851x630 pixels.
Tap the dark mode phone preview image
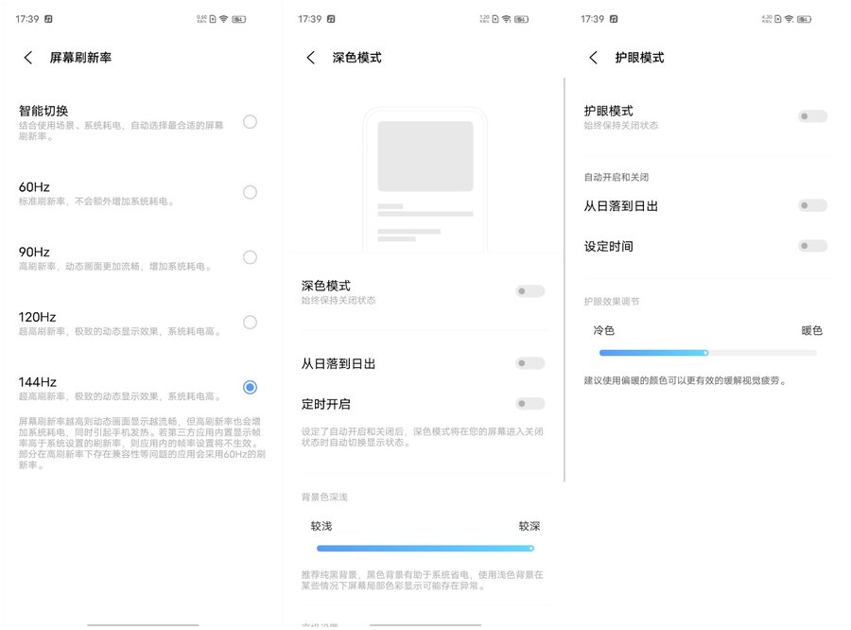coord(425,178)
